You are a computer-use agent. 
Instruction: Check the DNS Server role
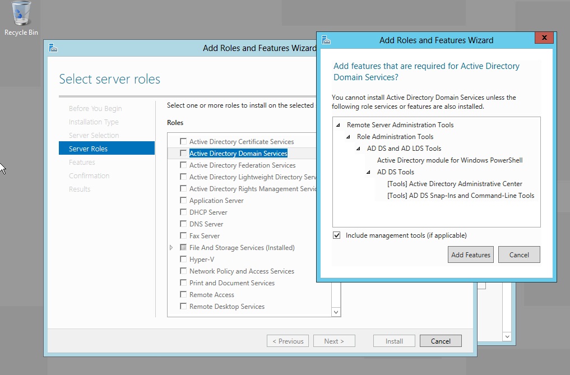pyautogui.click(x=183, y=224)
